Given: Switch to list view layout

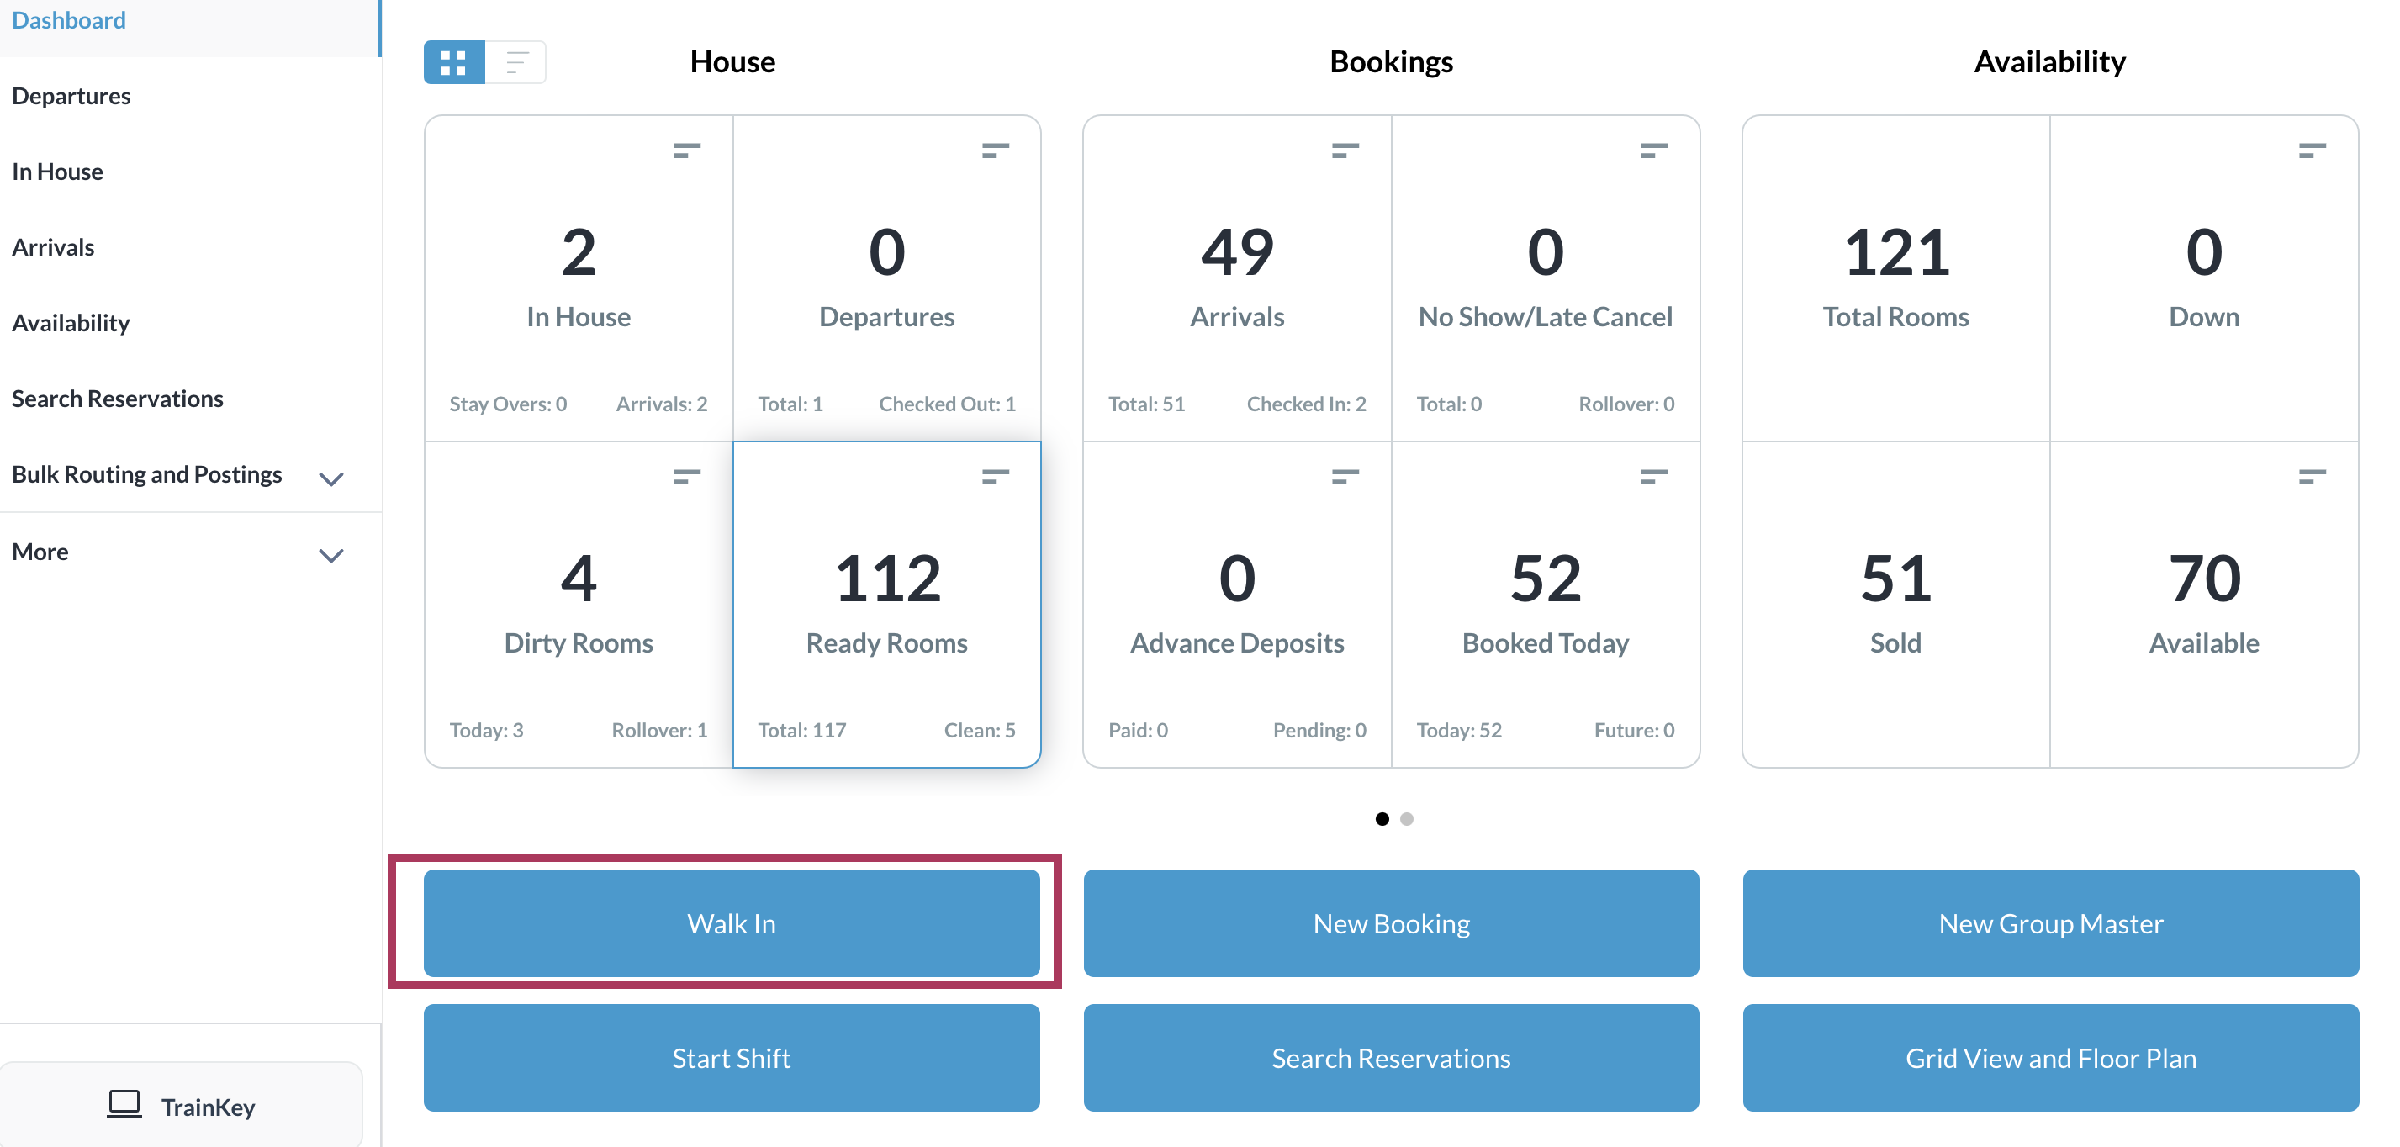Looking at the screenshot, I should pos(516,62).
